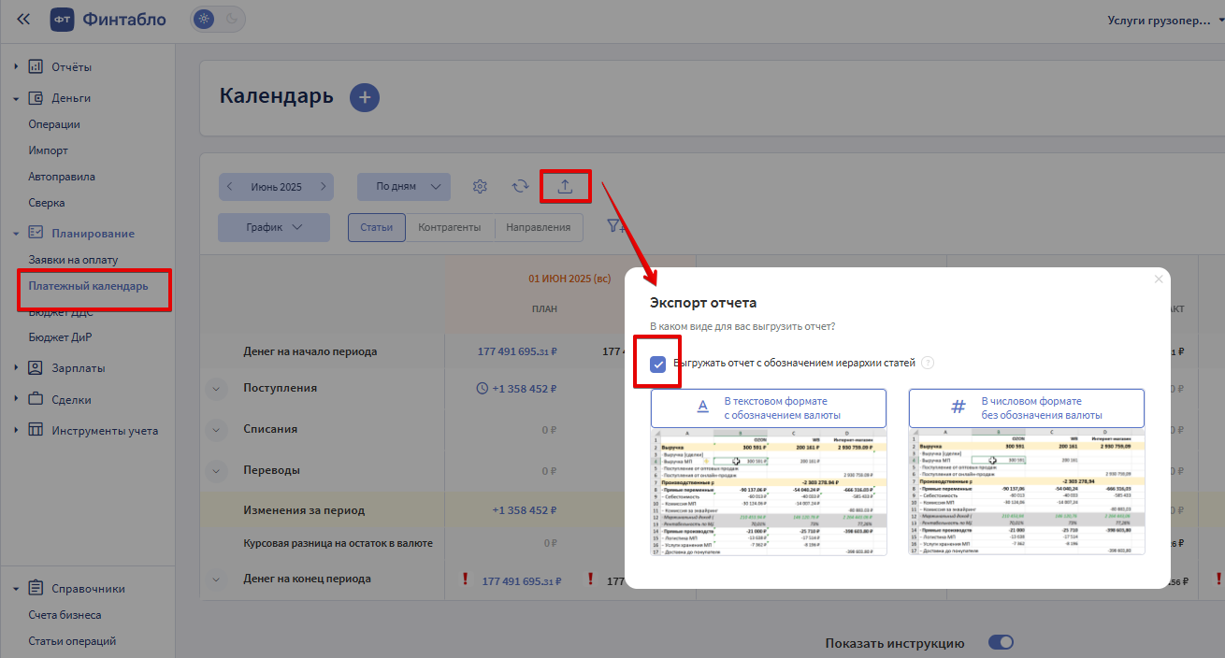The height and width of the screenshot is (658, 1225).
Task: Open Статьи операций directory
Action: (72, 641)
